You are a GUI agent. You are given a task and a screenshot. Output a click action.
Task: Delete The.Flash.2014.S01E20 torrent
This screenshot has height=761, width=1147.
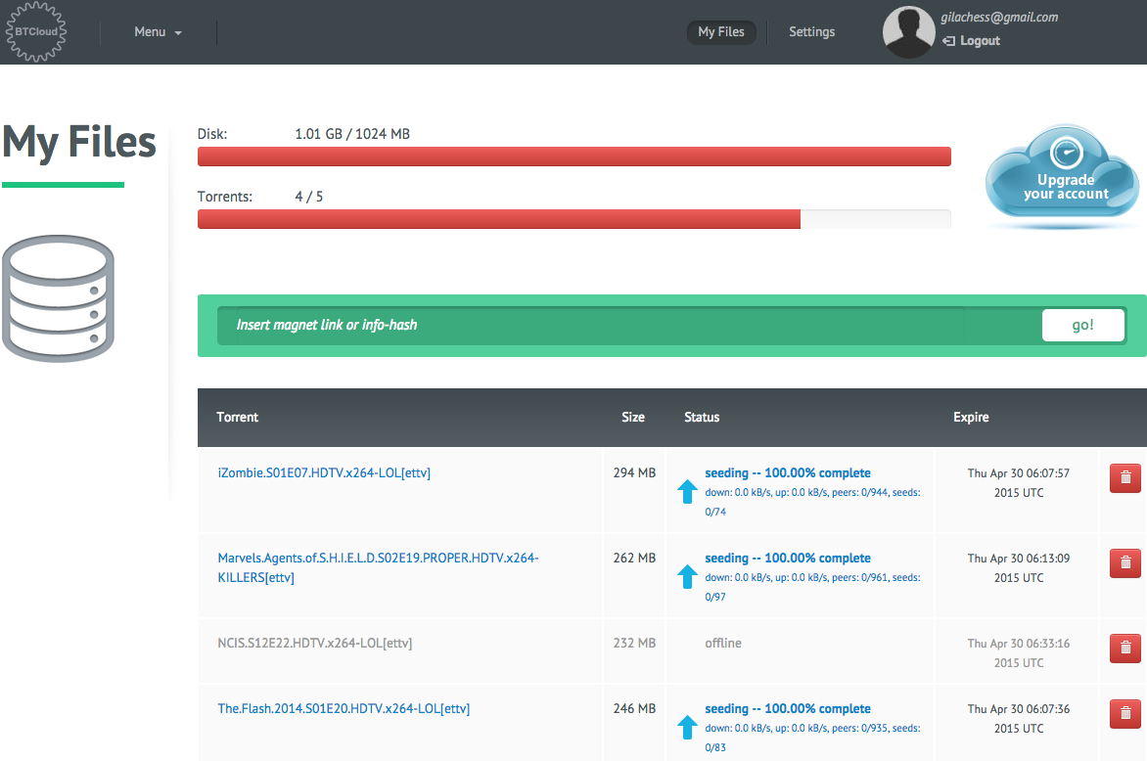[x=1125, y=713]
